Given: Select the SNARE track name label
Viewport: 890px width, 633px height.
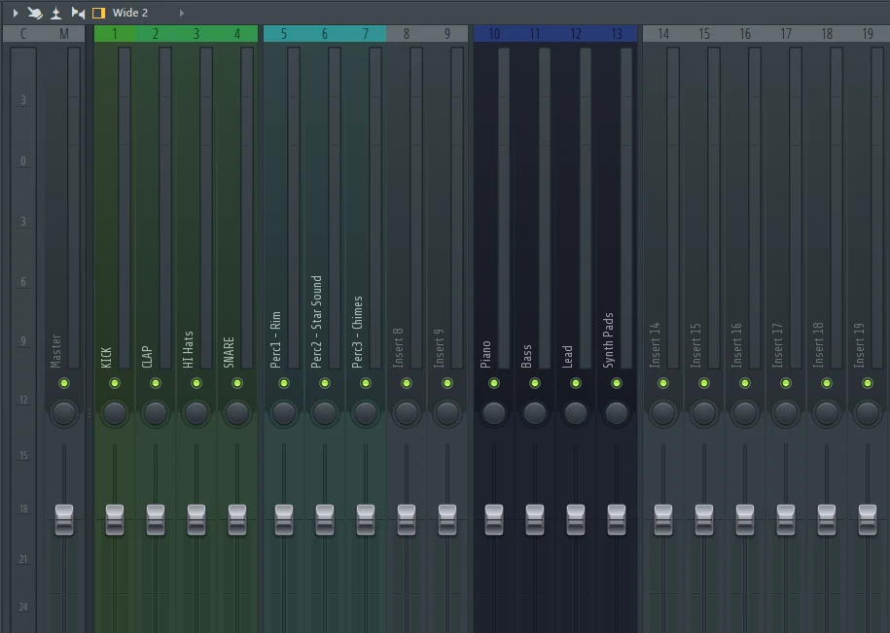Looking at the screenshot, I should (230, 352).
